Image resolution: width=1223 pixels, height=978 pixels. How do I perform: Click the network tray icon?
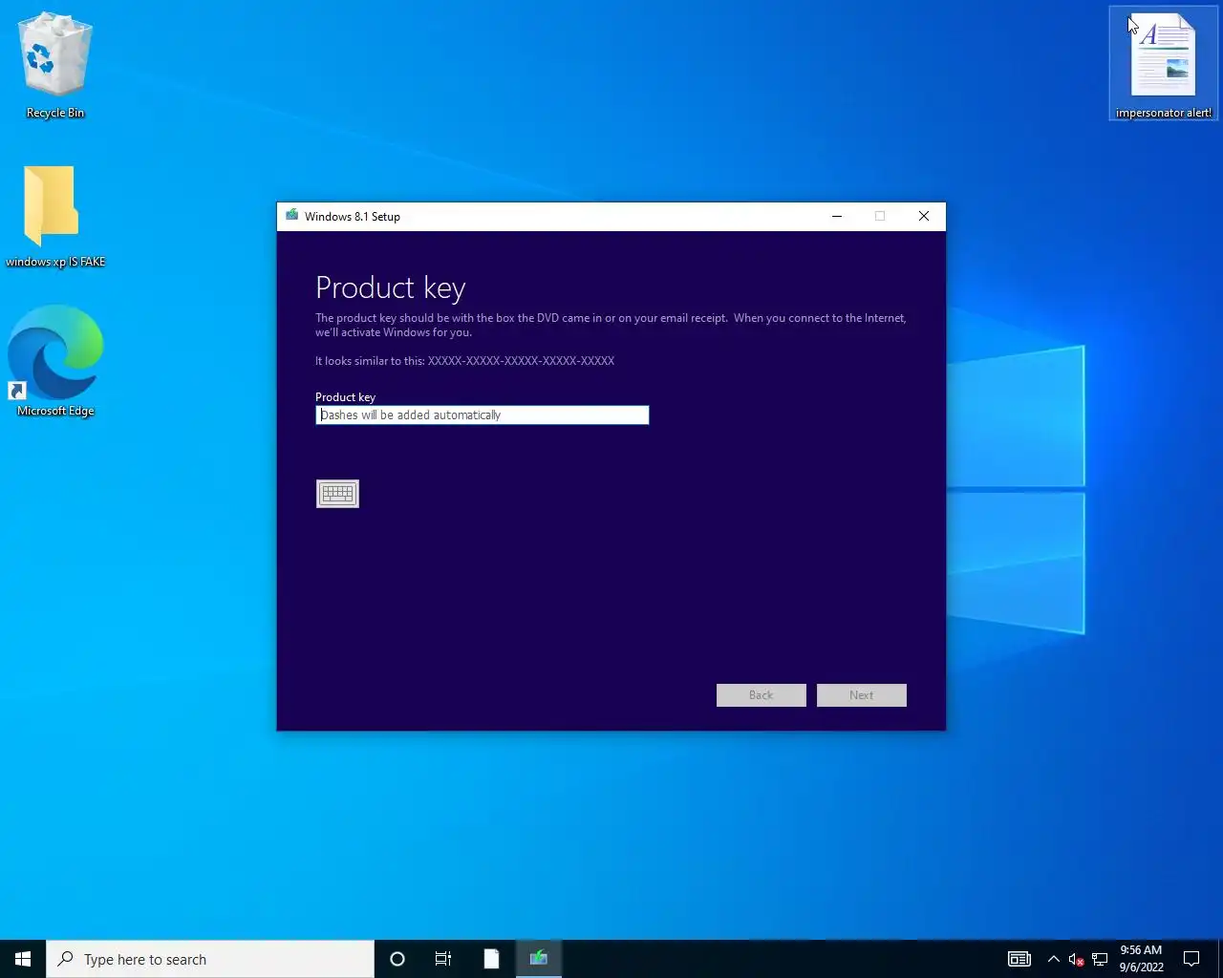click(1100, 959)
